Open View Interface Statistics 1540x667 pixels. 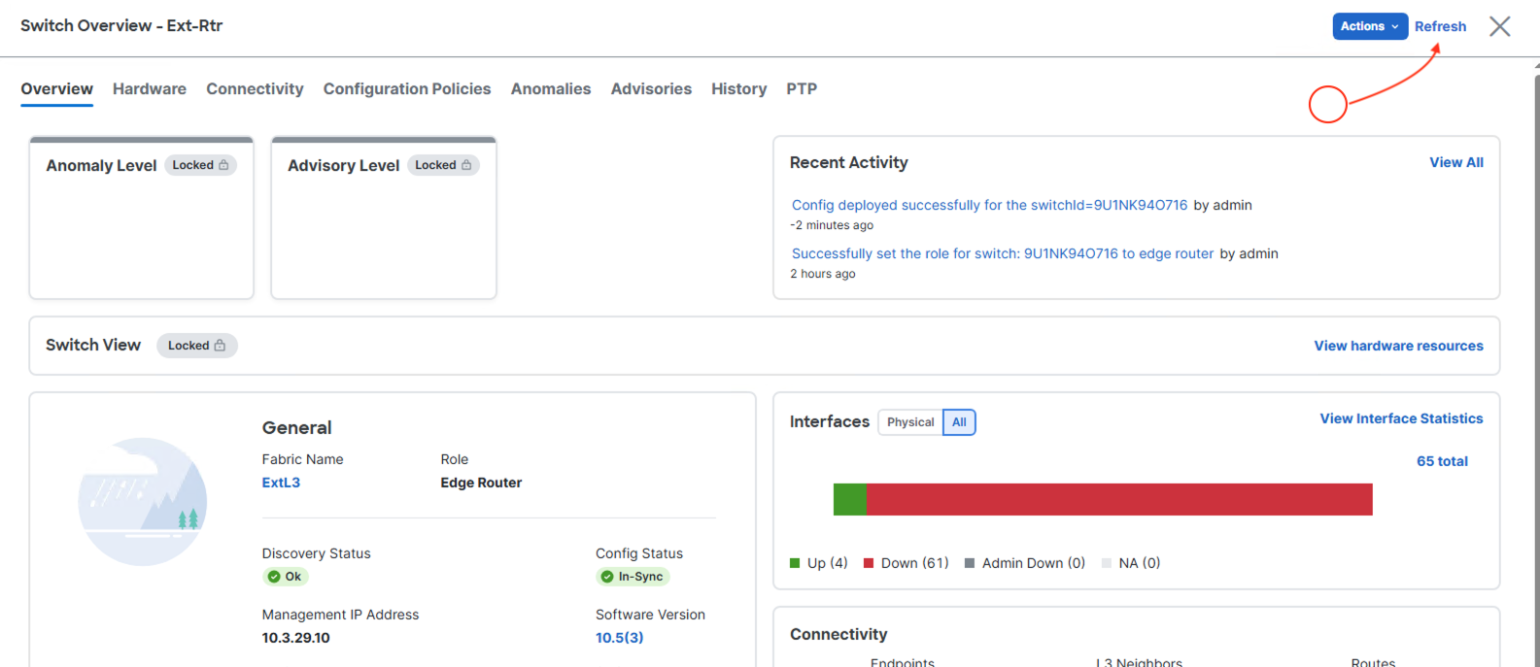pyautogui.click(x=1401, y=418)
